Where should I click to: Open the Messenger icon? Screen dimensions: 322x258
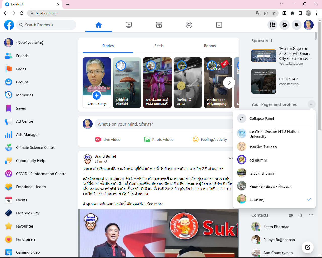click(x=285, y=25)
